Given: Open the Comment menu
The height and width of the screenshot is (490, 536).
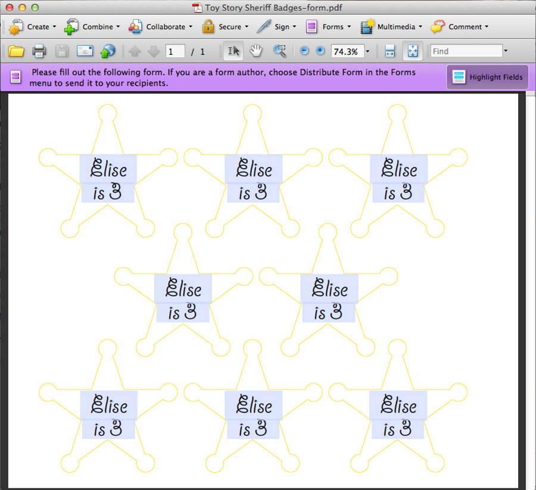Looking at the screenshot, I should pyautogui.click(x=460, y=27).
